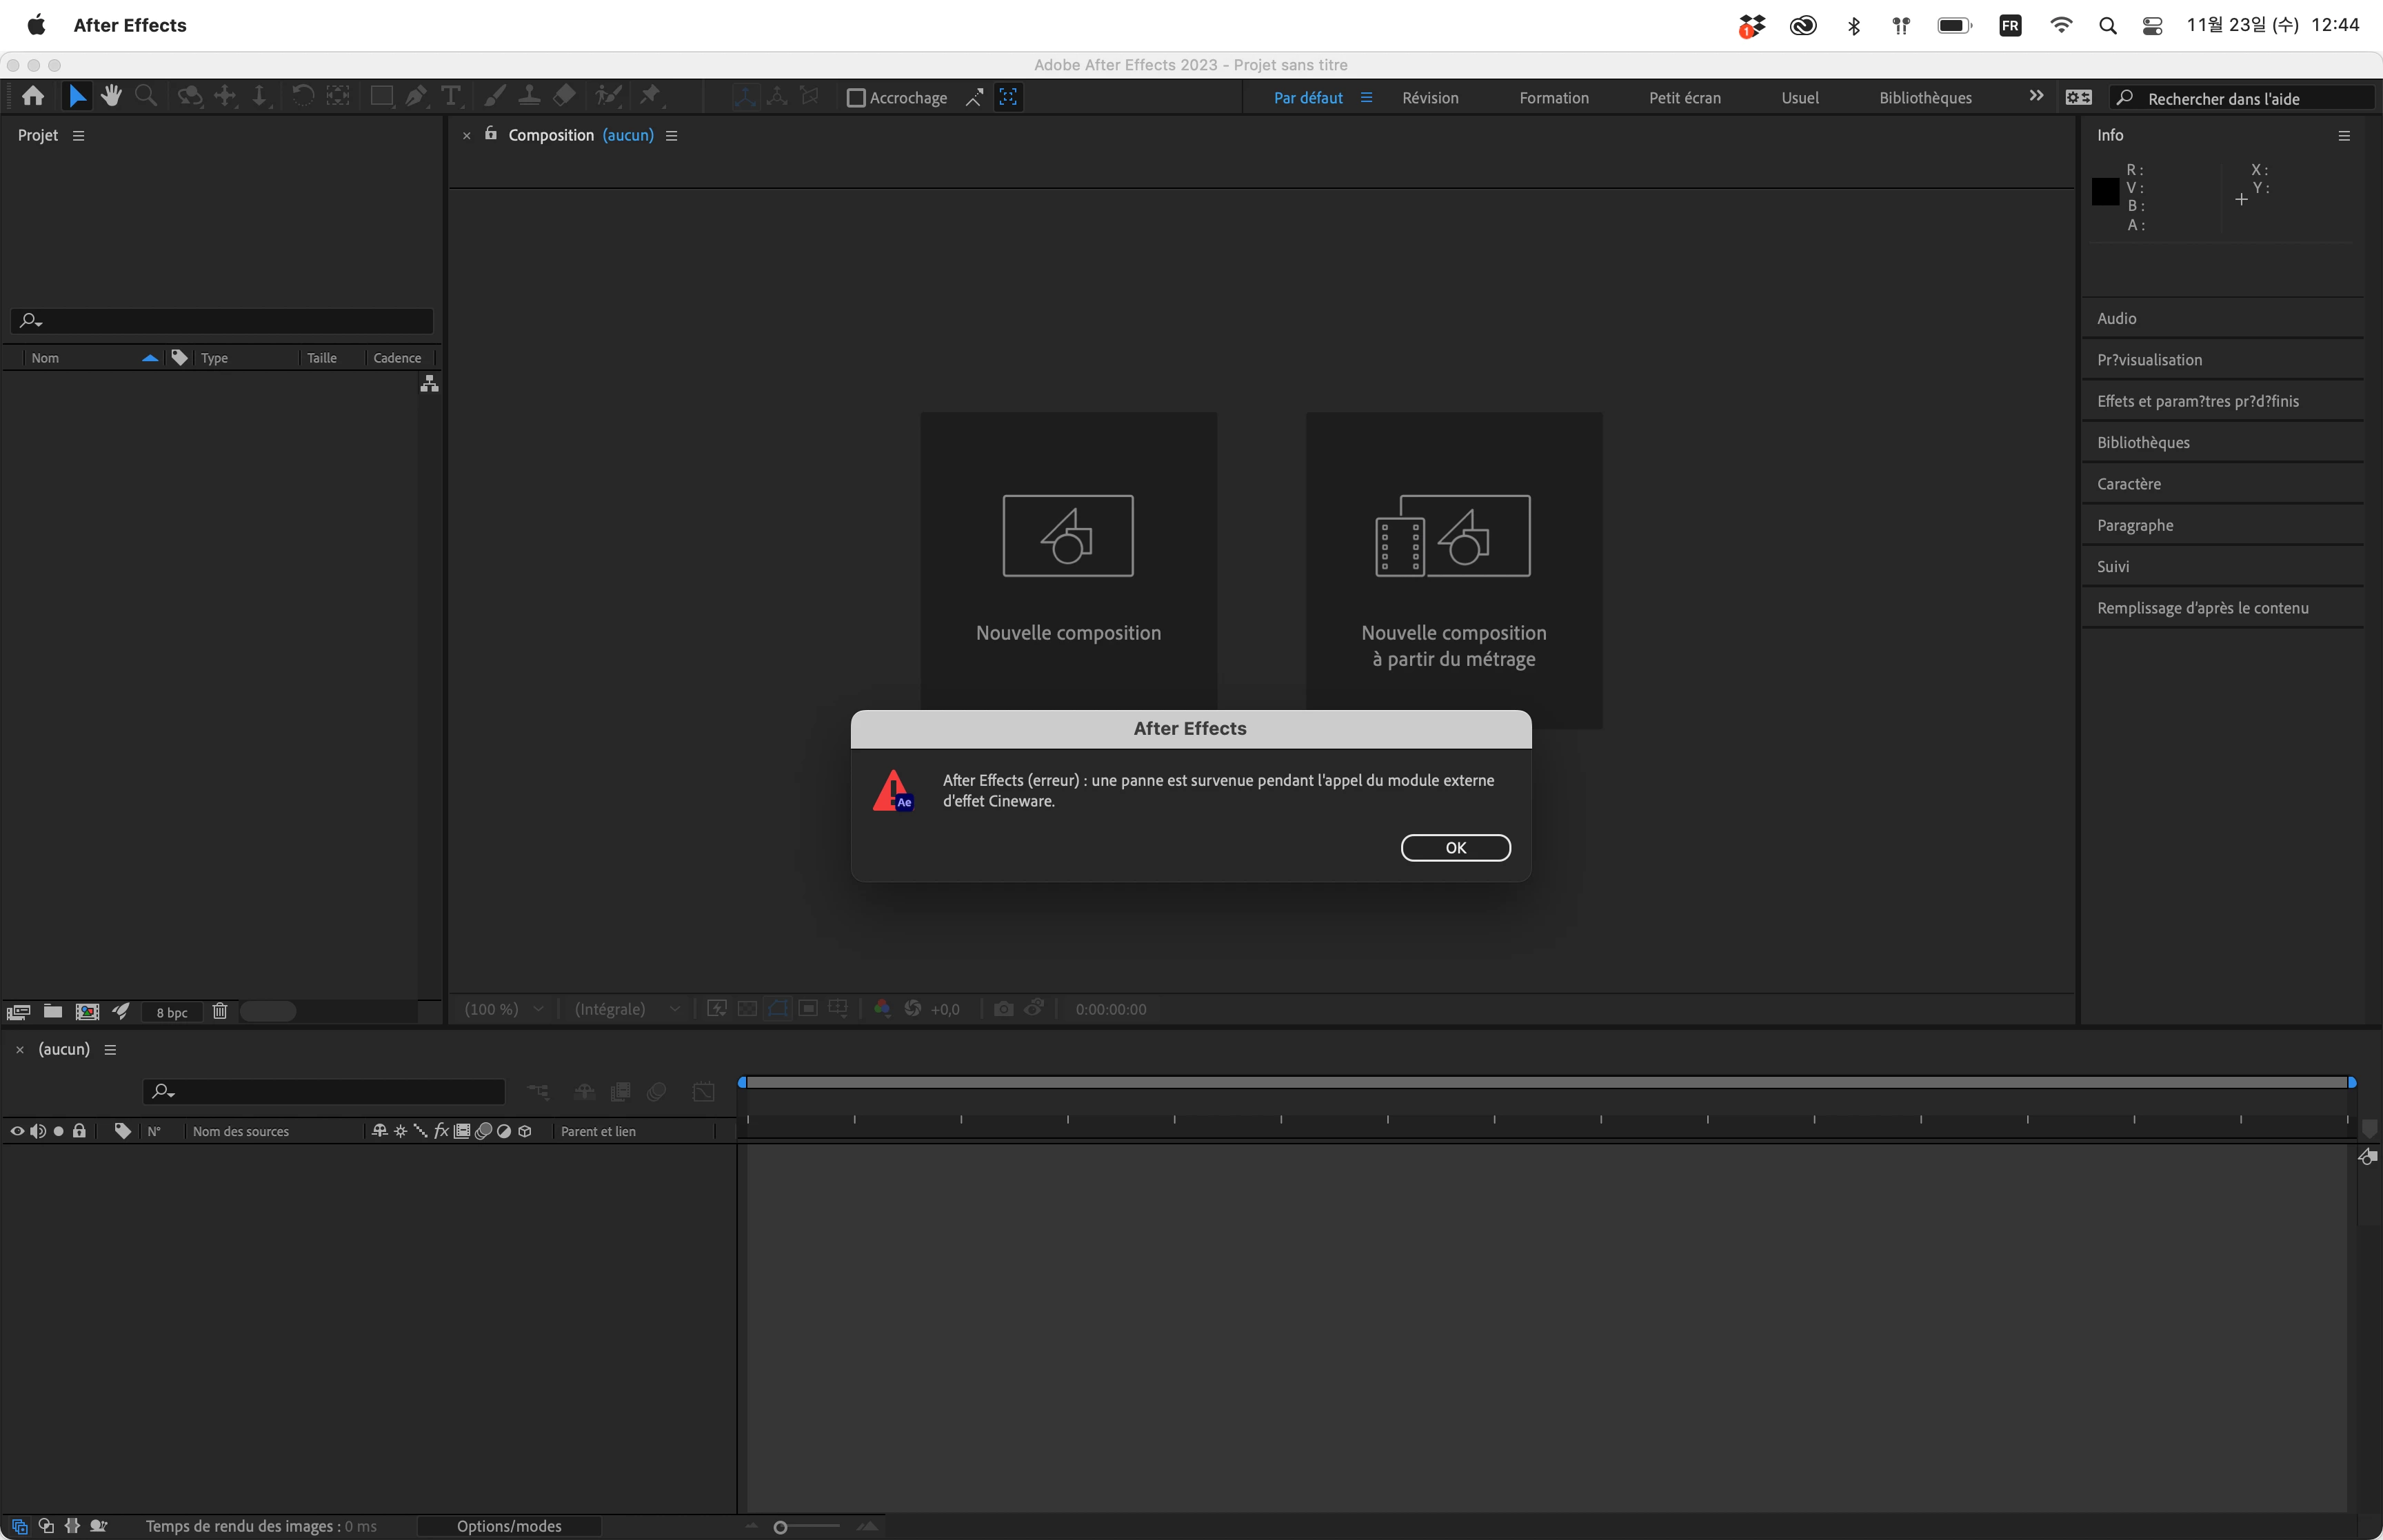2383x1540 pixels.
Task: Select the Zoom magnifier tool
Action: [x=146, y=97]
